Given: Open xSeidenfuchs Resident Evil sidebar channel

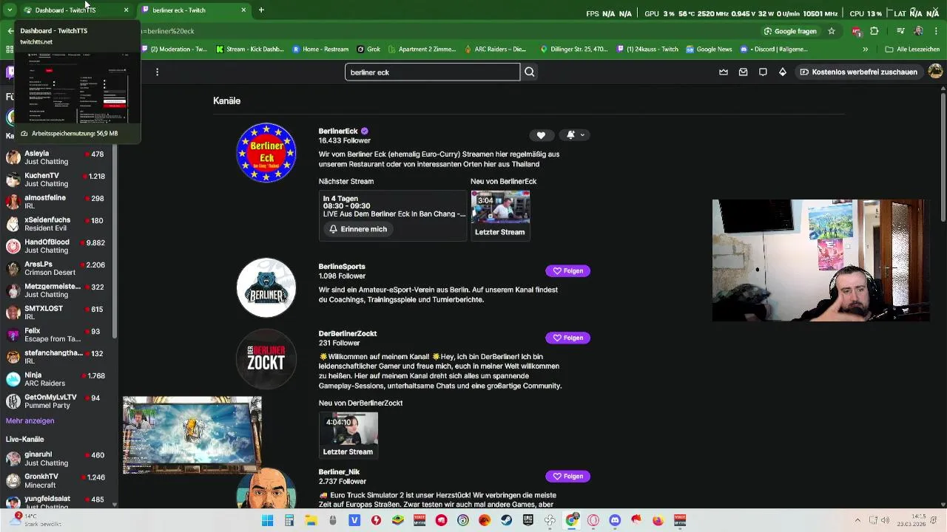Looking at the screenshot, I should coord(56,224).
